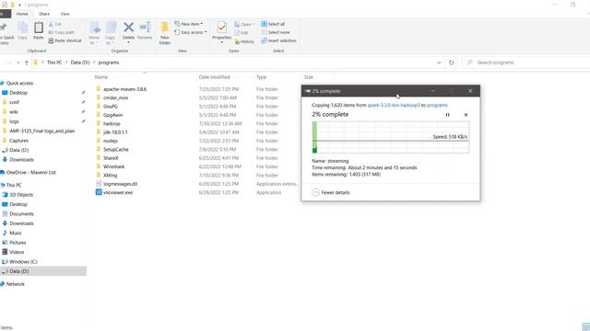Image resolution: width=590 pixels, height=331 pixels.
Task: Switch to the Share ribbon tab
Action: [x=44, y=14]
